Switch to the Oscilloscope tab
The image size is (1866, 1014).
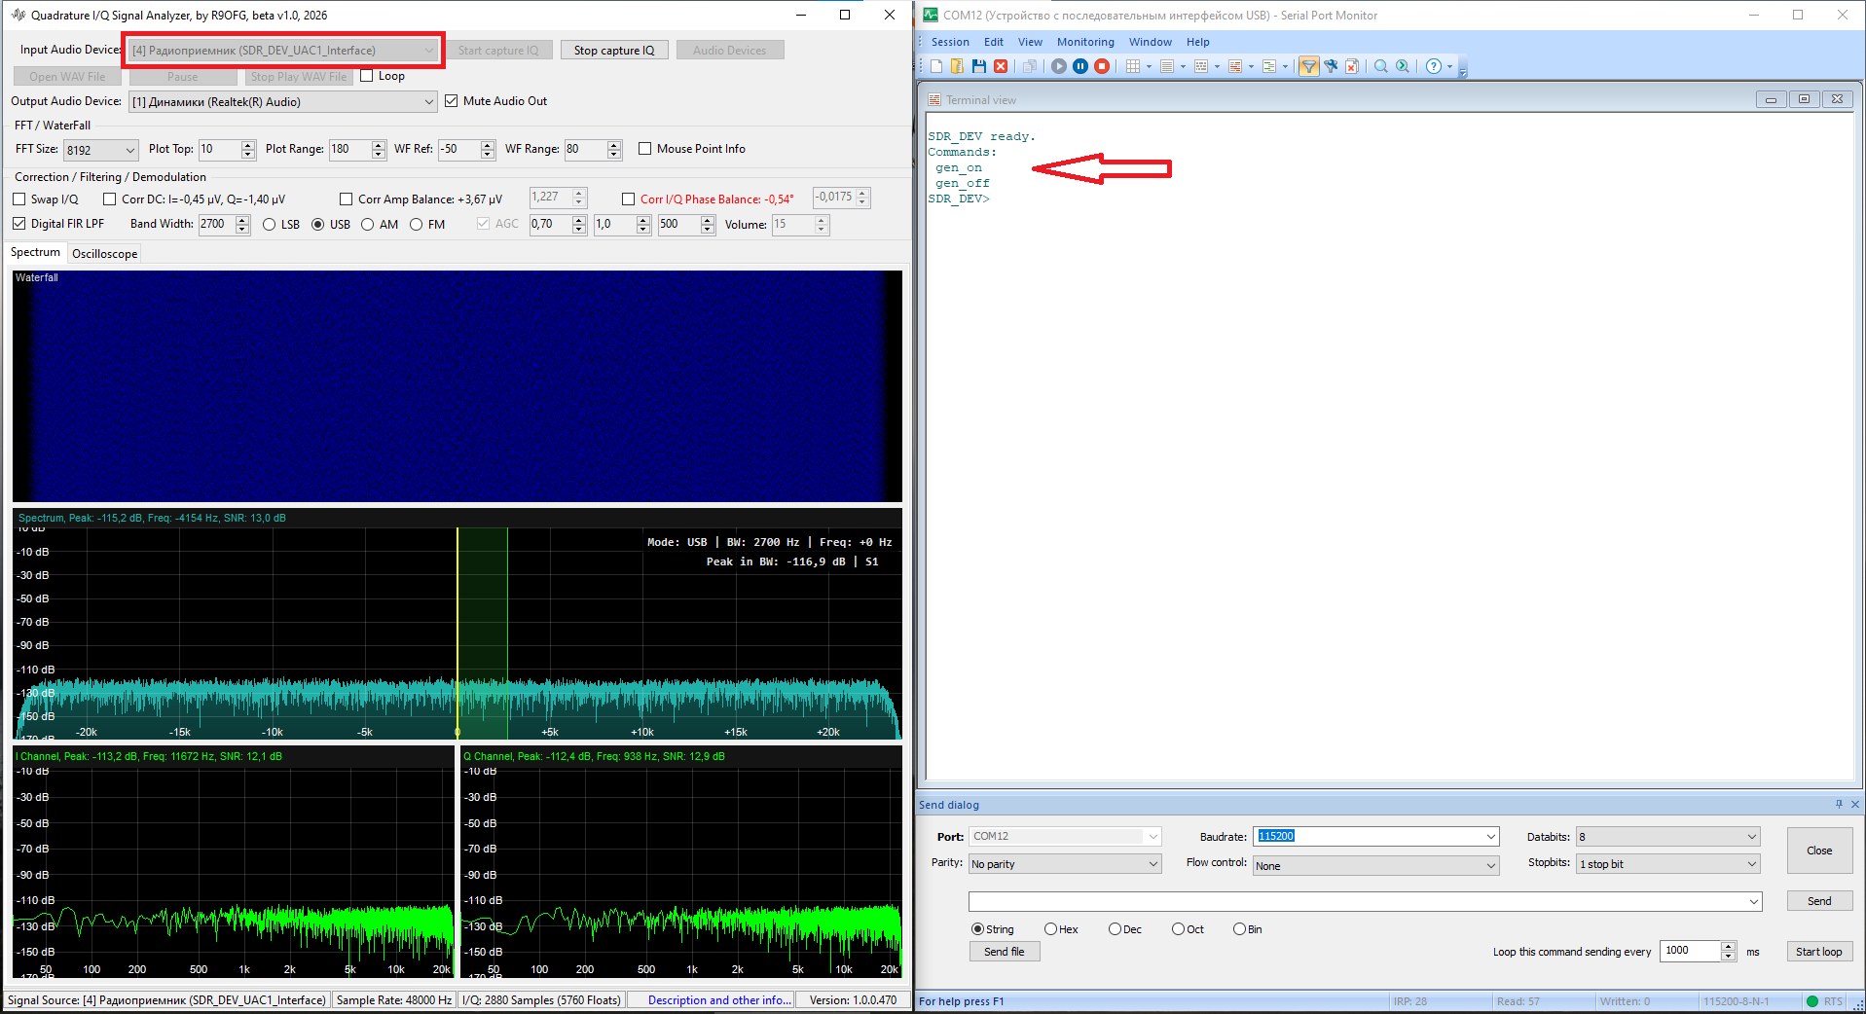[x=104, y=254]
